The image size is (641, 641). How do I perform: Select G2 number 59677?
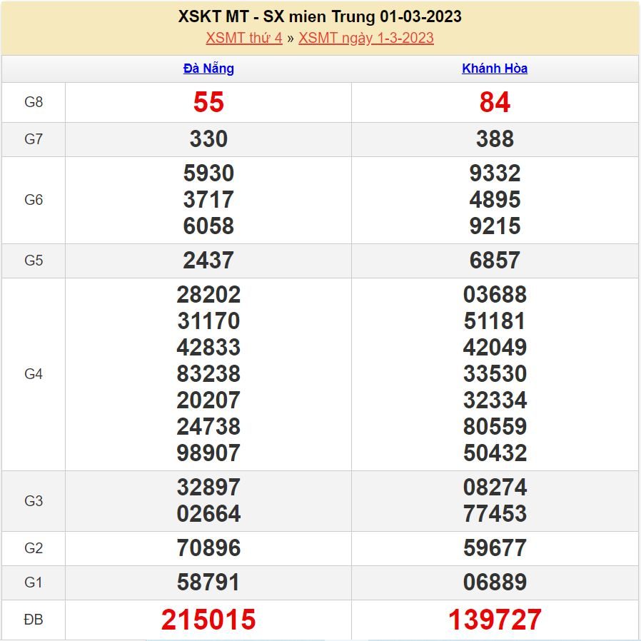click(x=495, y=547)
